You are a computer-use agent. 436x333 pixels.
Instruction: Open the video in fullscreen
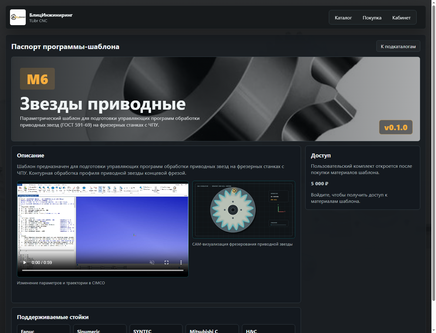[167, 262]
